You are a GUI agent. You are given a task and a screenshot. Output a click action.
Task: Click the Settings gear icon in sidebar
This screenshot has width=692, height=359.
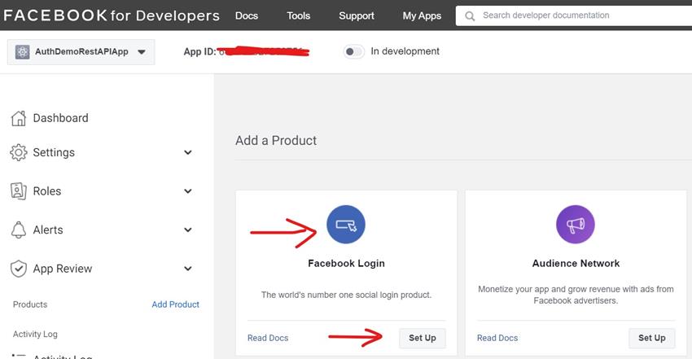point(19,152)
